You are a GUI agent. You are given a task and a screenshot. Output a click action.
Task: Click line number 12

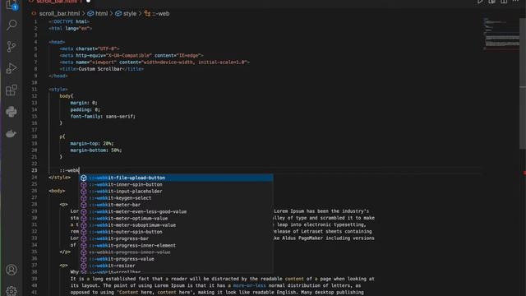point(35,96)
